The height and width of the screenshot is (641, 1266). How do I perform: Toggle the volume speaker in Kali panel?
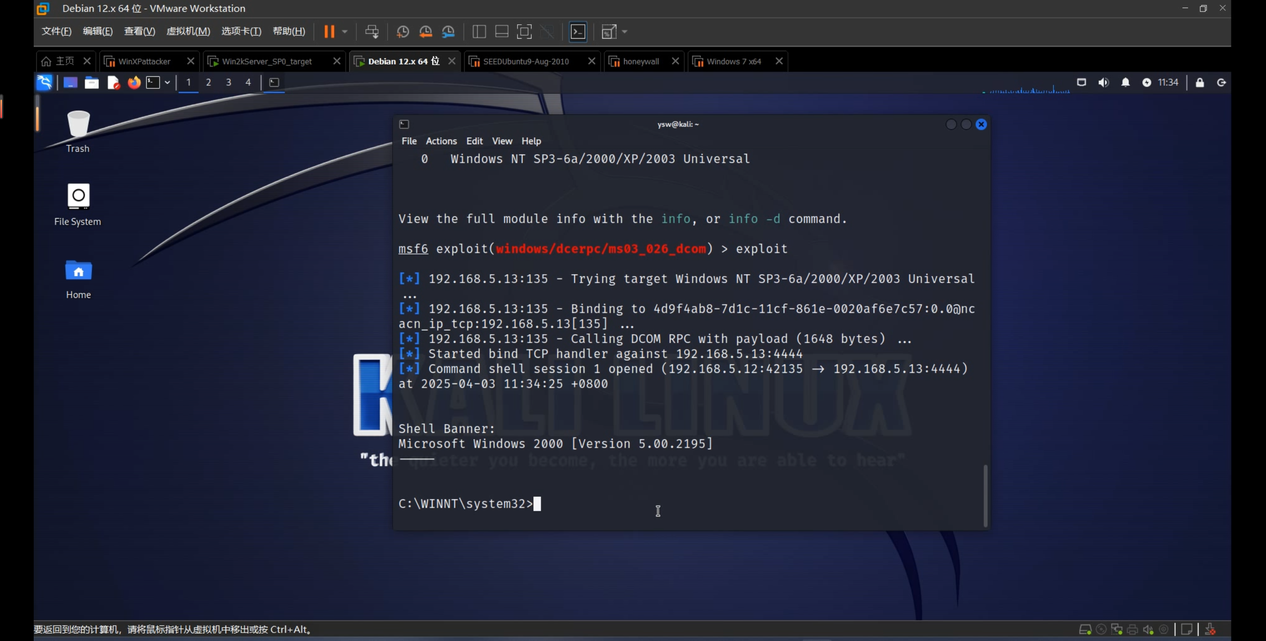(x=1103, y=82)
